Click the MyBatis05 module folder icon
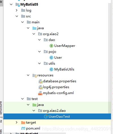Image resolution: width=113 pixels, height=134 pixels. [18, 4]
